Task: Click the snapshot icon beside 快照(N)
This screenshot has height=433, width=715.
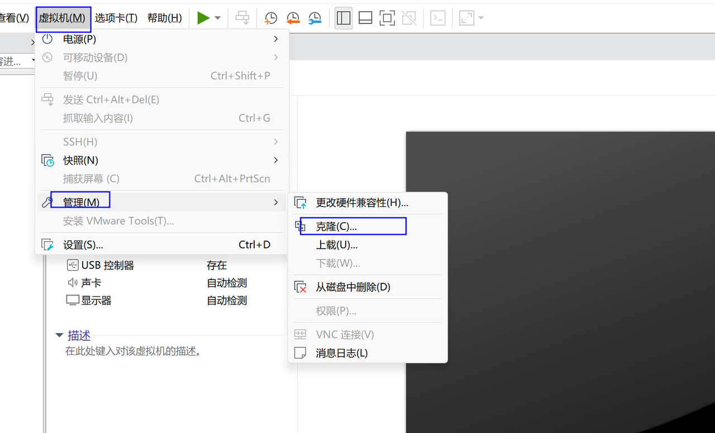Action: (48, 160)
